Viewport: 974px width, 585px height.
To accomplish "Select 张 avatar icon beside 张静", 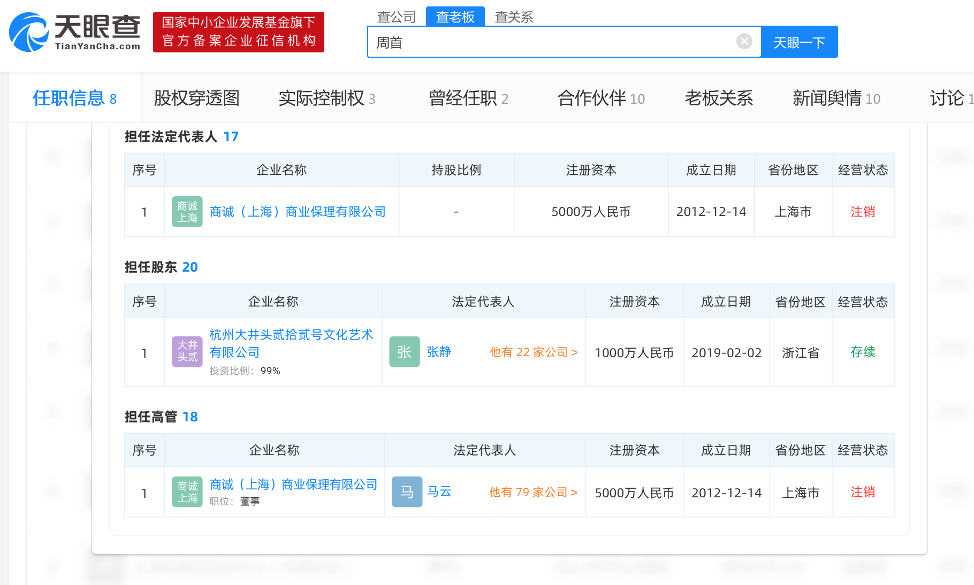I will [405, 351].
